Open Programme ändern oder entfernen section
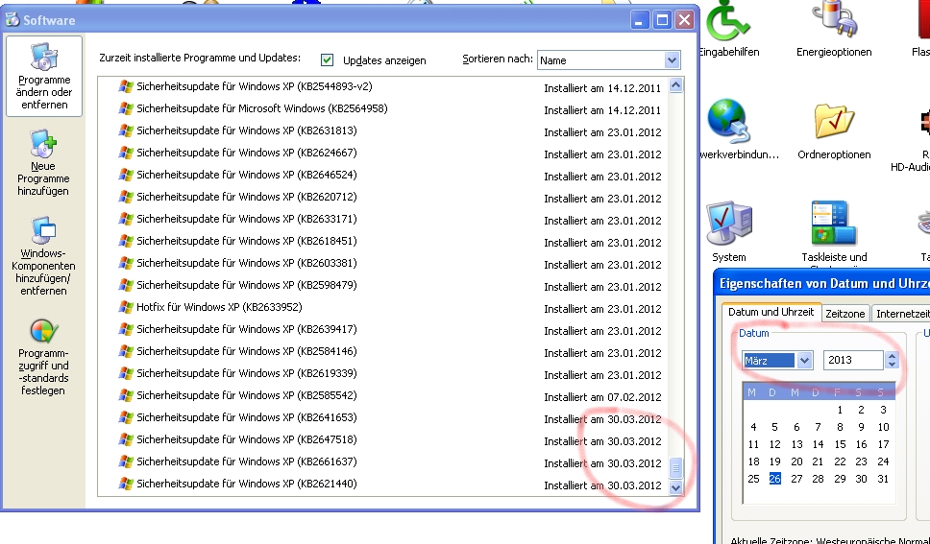This screenshot has height=544, width=930. pyautogui.click(x=44, y=76)
